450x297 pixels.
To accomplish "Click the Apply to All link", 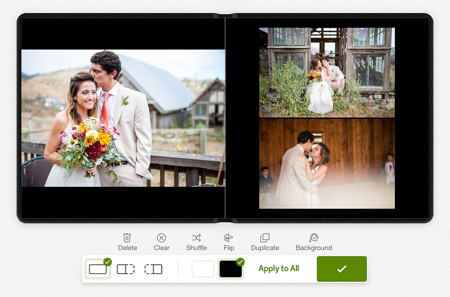I will click(278, 269).
